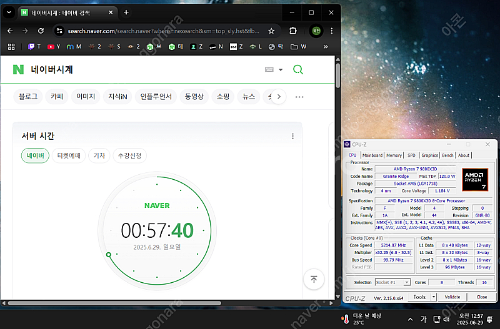Open the weather widget in the taskbar

[x=361, y=318]
